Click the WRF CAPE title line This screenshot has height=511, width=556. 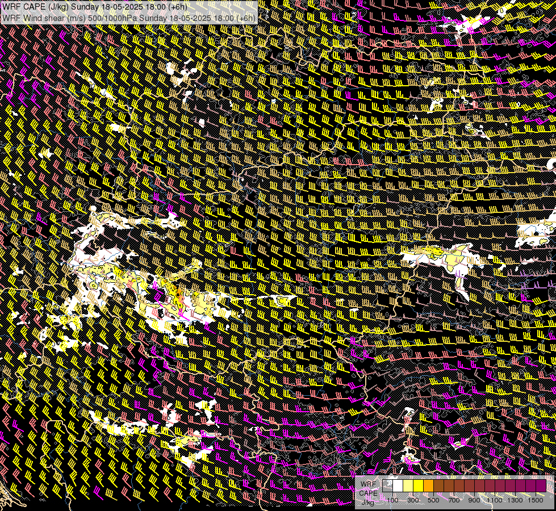pyautogui.click(x=95, y=7)
